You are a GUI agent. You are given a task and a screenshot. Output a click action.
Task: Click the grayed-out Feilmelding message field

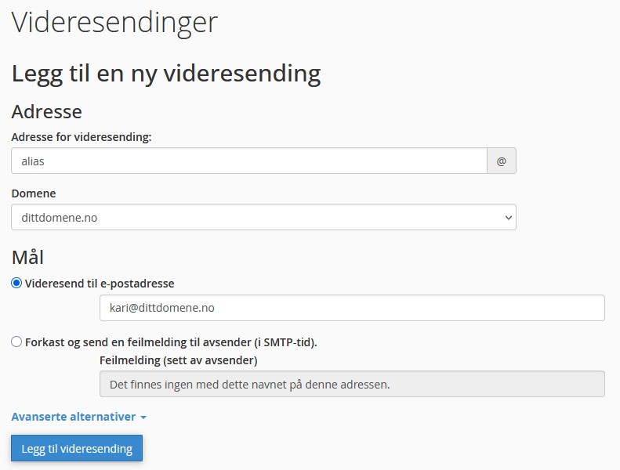(x=352, y=384)
